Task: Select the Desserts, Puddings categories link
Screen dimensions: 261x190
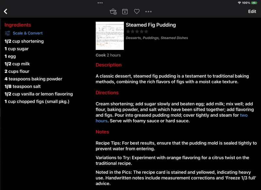Action: tap(157, 38)
